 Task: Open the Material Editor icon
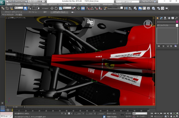pyautogui.click(x=154, y=8)
